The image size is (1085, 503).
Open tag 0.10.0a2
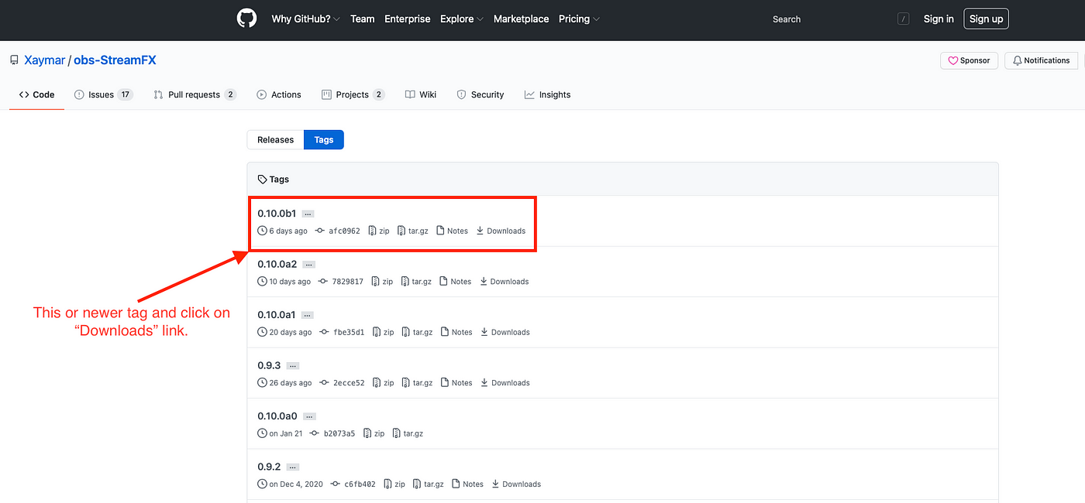coord(277,264)
